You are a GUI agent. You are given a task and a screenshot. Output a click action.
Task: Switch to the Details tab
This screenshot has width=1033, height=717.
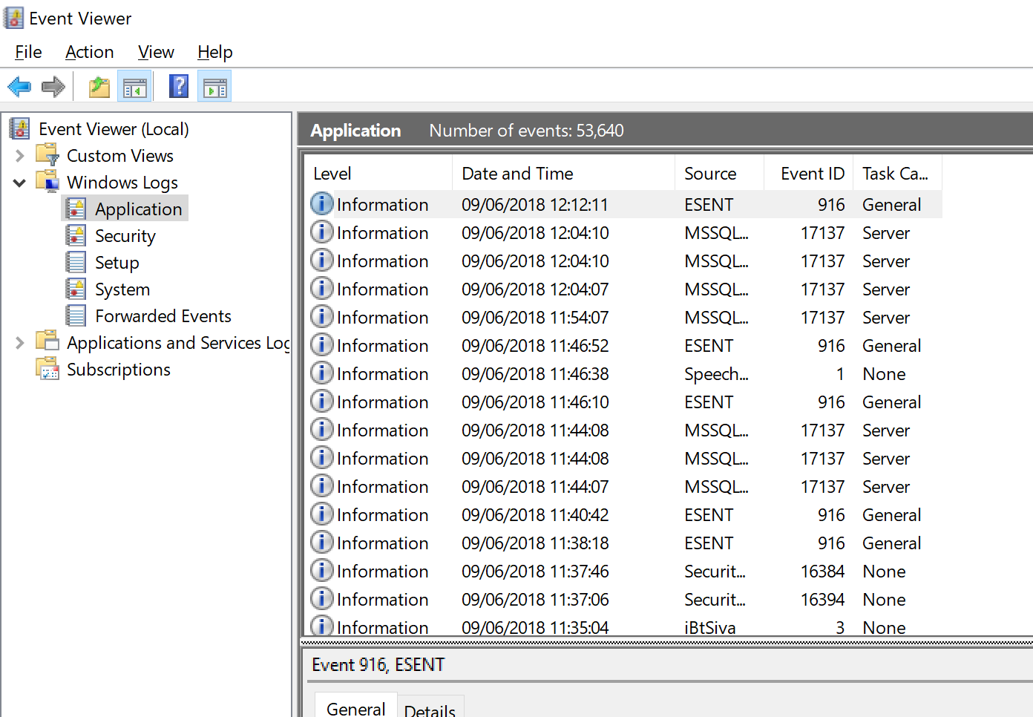point(430,710)
